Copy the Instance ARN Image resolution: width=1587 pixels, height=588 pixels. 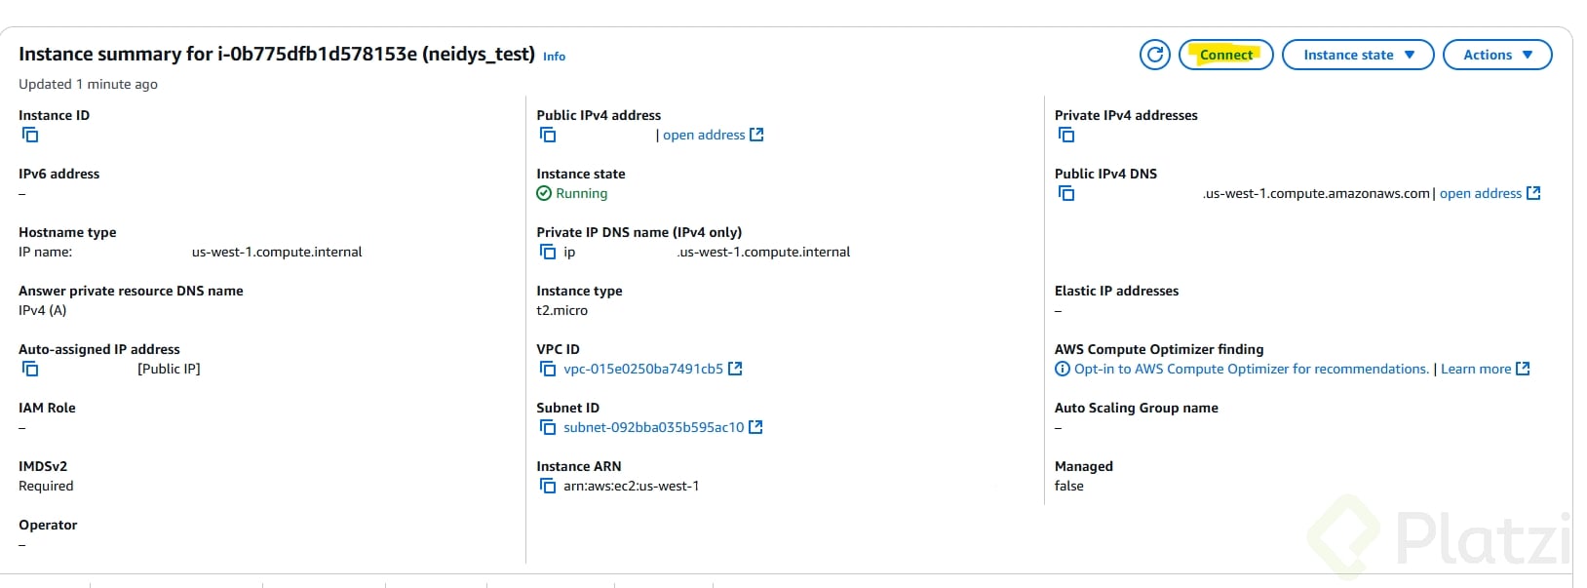click(548, 486)
